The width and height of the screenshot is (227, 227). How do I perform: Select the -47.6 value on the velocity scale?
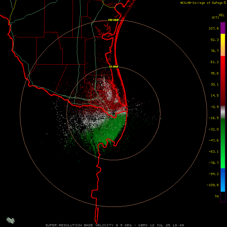click(214, 140)
